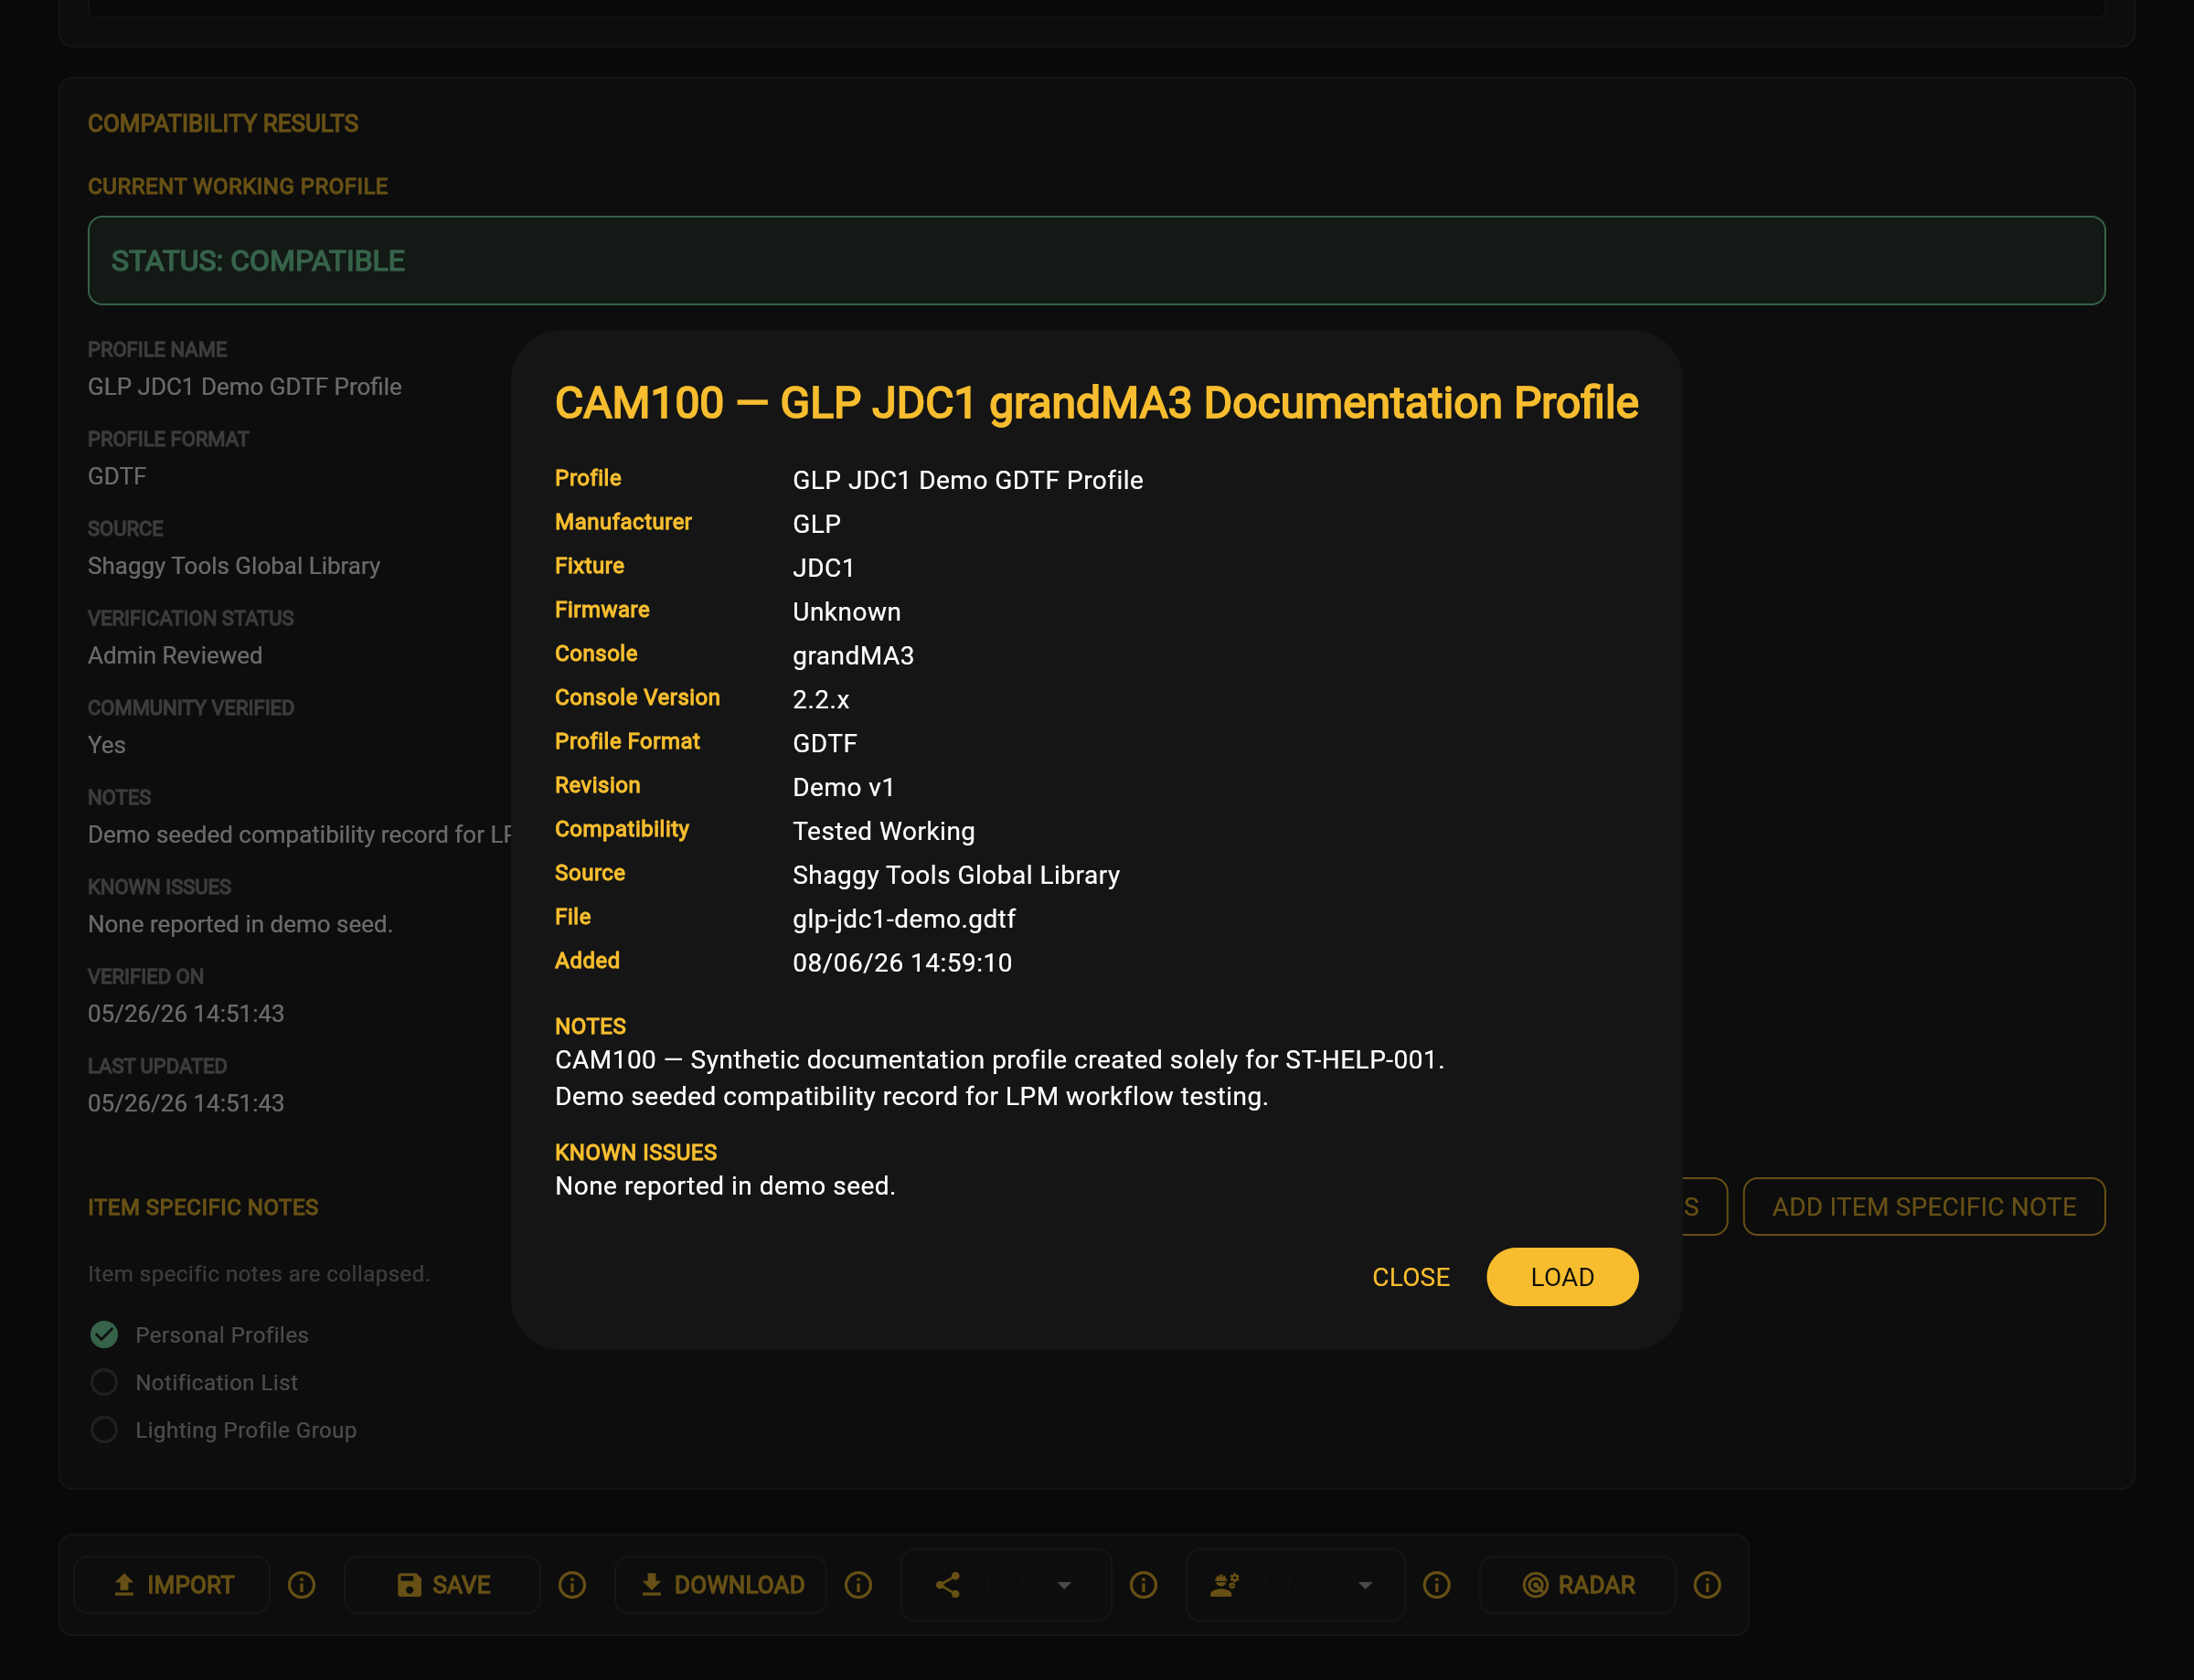This screenshot has height=1680, width=2194.
Task: Click the Status: Compatible banner
Action: pos(1096,260)
